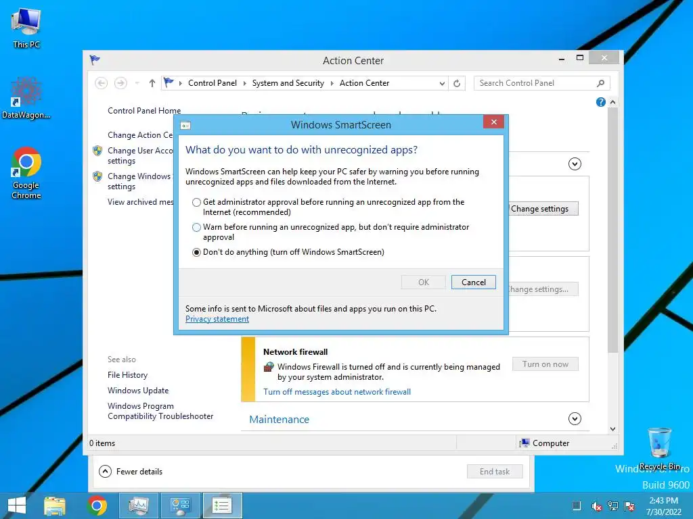The width and height of the screenshot is (693, 519).
Task: Click Turn on now for firewall
Action: coord(545,364)
